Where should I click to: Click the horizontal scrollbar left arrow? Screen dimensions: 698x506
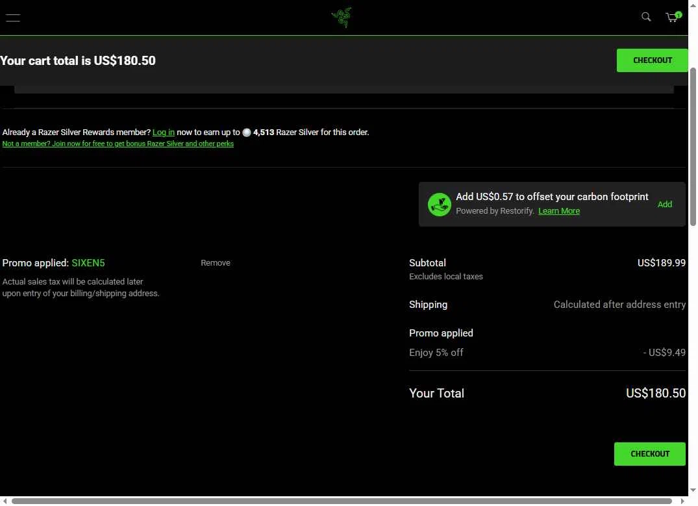click(x=5, y=501)
